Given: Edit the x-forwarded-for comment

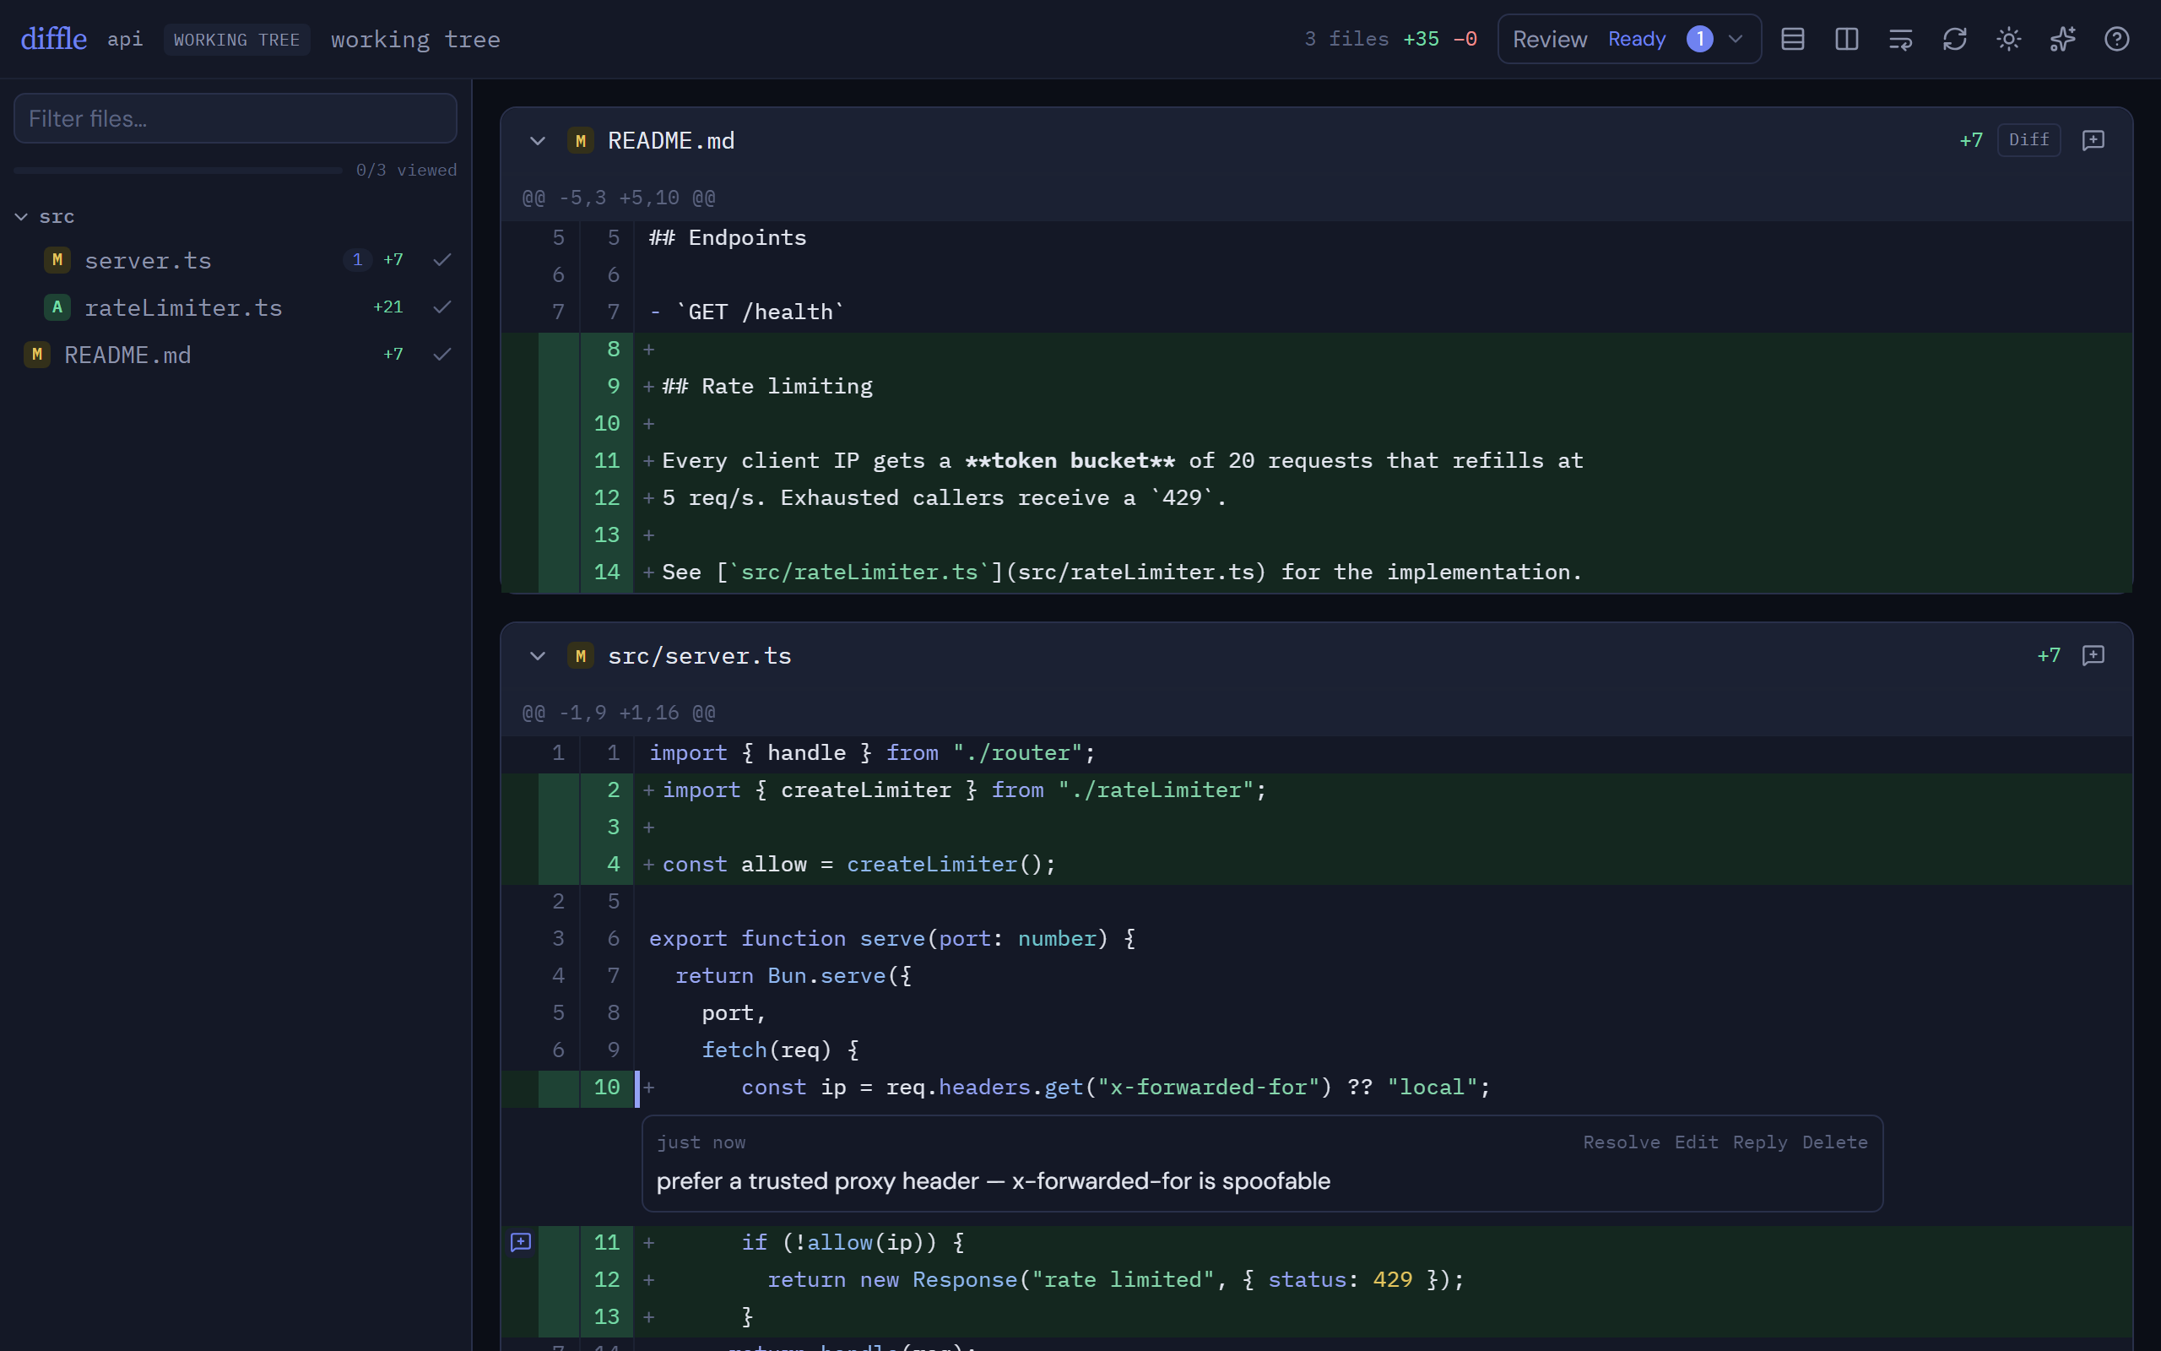Looking at the screenshot, I should [1697, 1142].
